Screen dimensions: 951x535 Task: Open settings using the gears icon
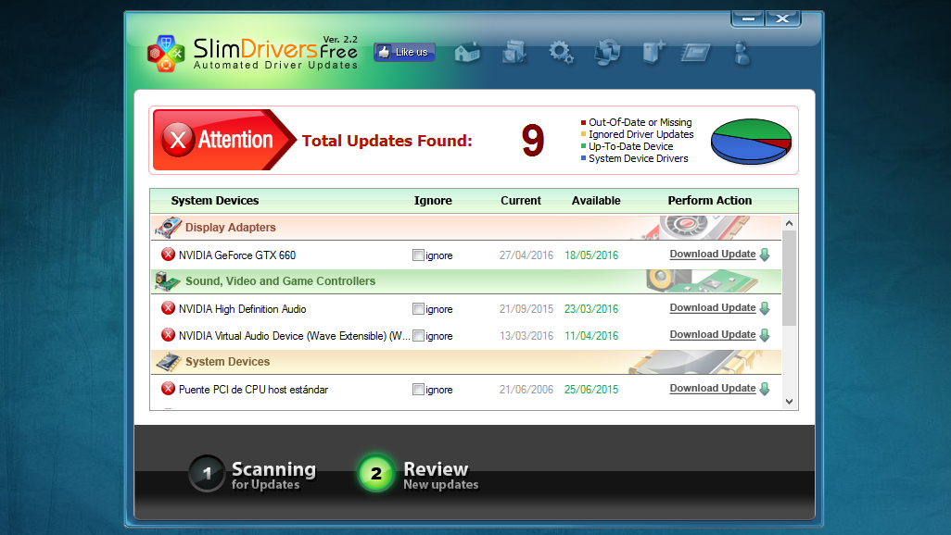tap(560, 53)
